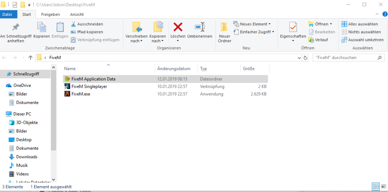This screenshot has height=192, width=388.
Task: Pin to Schnellzugriff with the pushpin icon
Action: (16, 32)
